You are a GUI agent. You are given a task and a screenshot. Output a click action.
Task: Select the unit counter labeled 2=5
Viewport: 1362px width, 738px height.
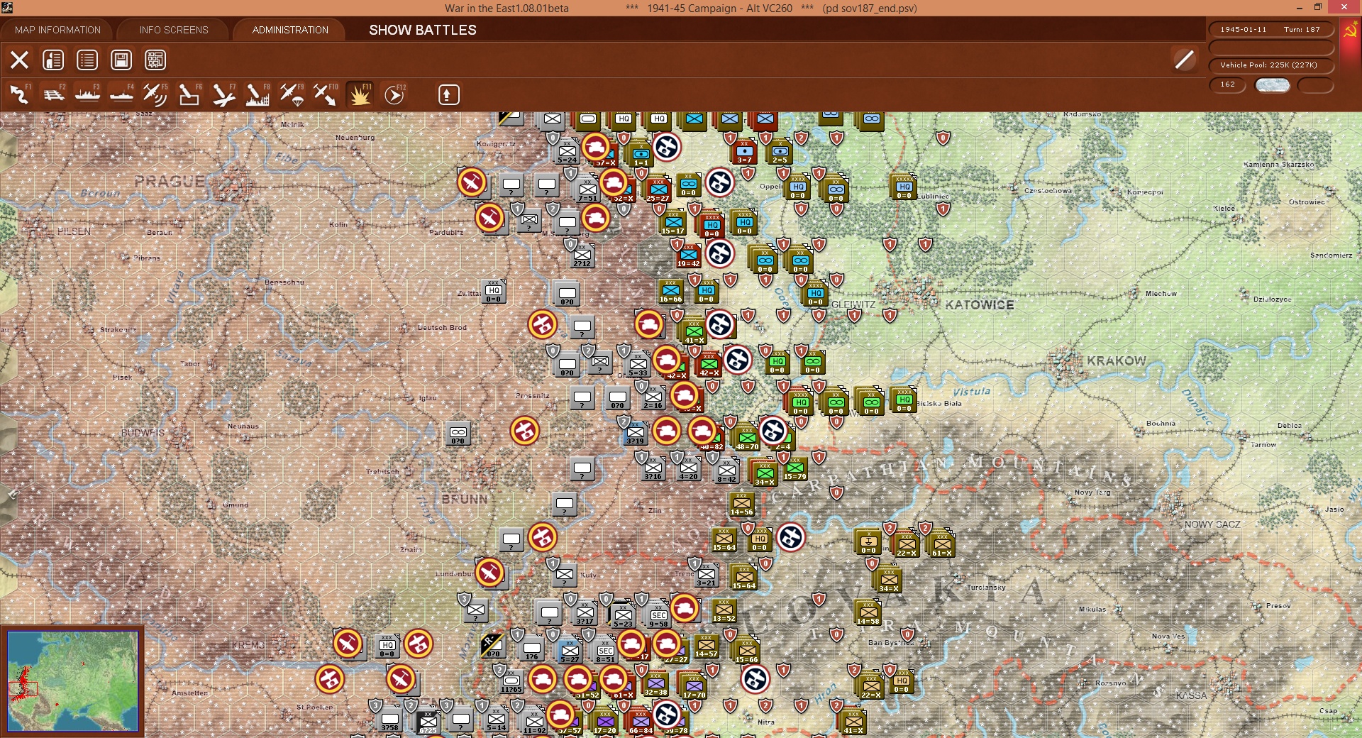780,152
